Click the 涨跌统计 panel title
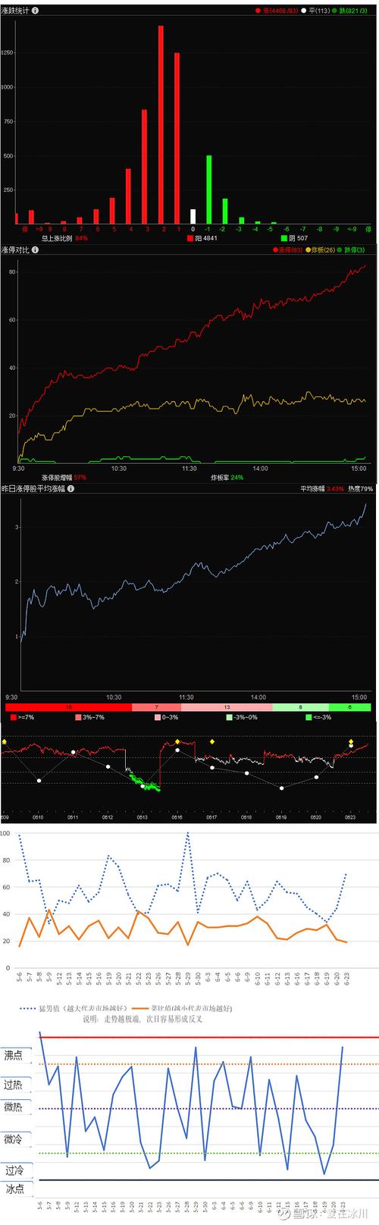This screenshot has width=379, height=1225. (x=15, y=11)
